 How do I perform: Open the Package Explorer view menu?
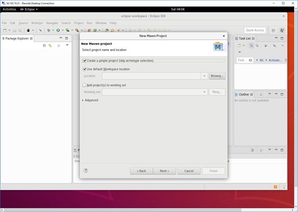[67, 45]
